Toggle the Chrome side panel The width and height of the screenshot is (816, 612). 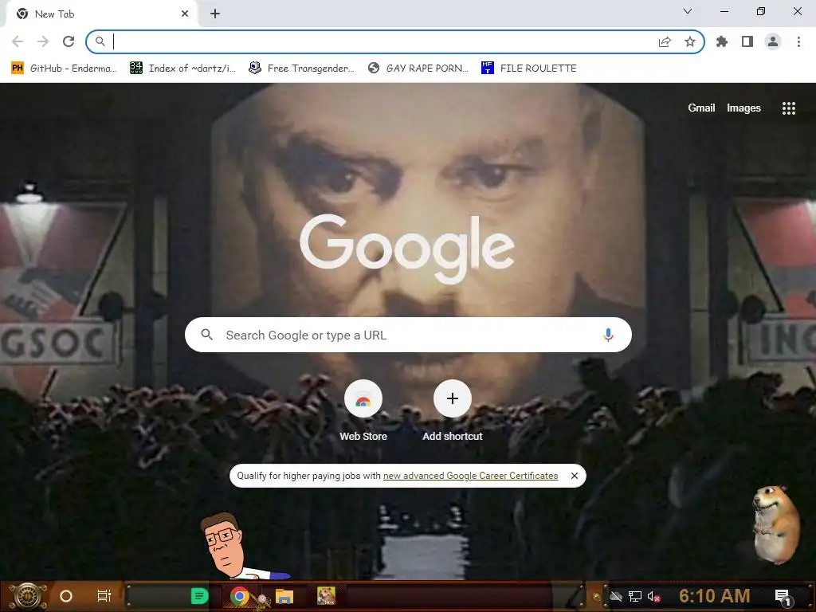tap(747, 41)
